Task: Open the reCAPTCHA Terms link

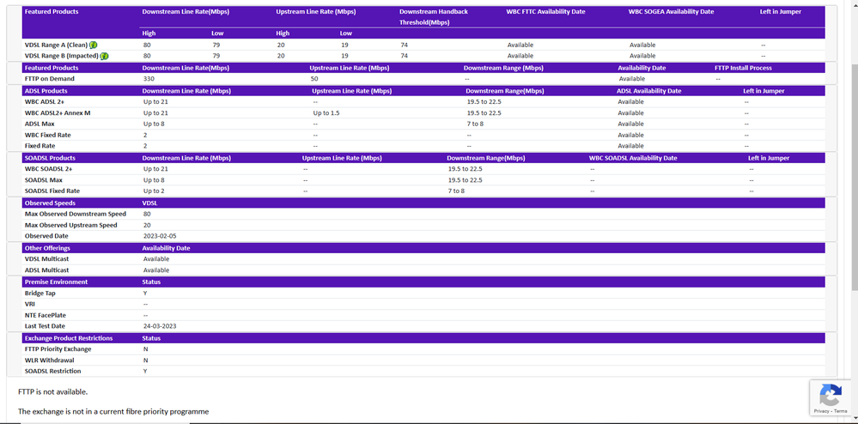Action: (841, 411)
